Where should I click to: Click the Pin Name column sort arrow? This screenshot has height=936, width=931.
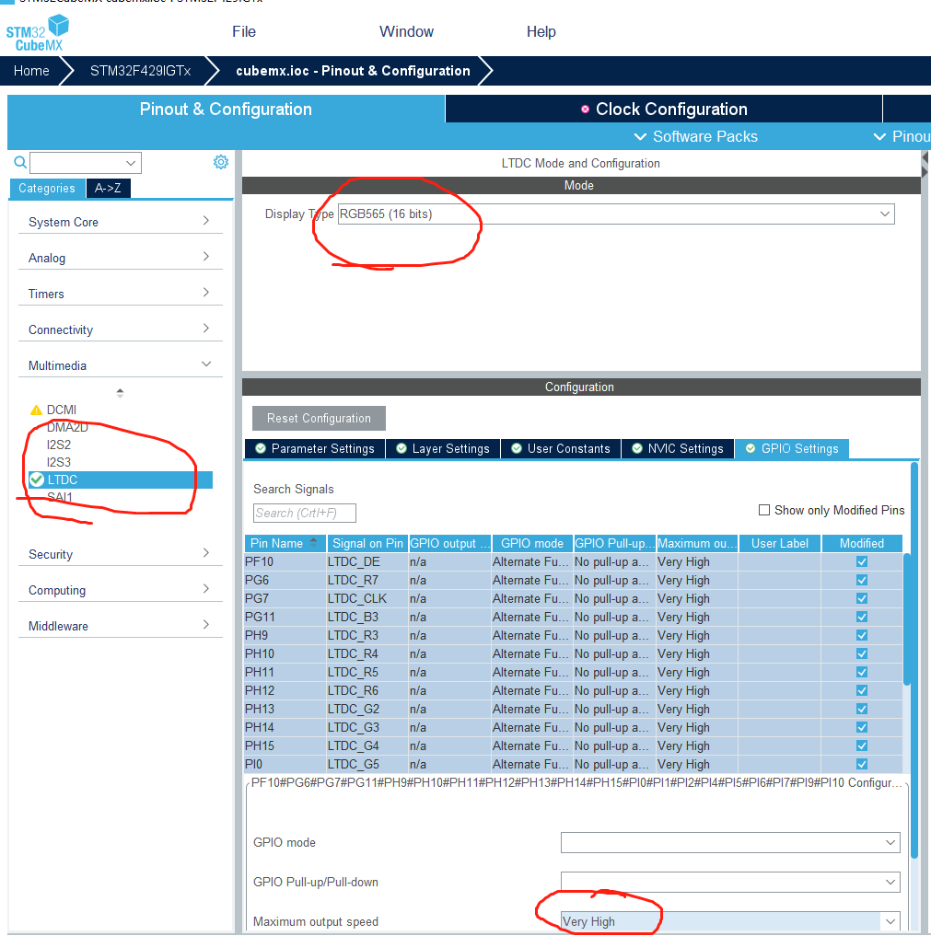pyautogui.click(x=313, y=543)
